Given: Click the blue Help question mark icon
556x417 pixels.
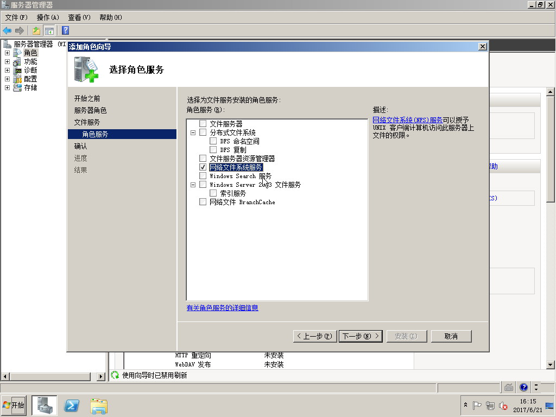Looking at the screenshot, I should click(65, 30).
